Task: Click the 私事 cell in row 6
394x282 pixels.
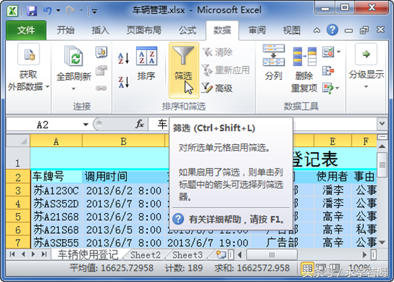Action: [x=365, y=230]
